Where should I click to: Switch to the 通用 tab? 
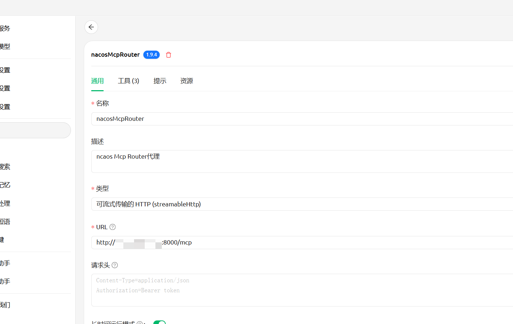click(x=97, y=81)
